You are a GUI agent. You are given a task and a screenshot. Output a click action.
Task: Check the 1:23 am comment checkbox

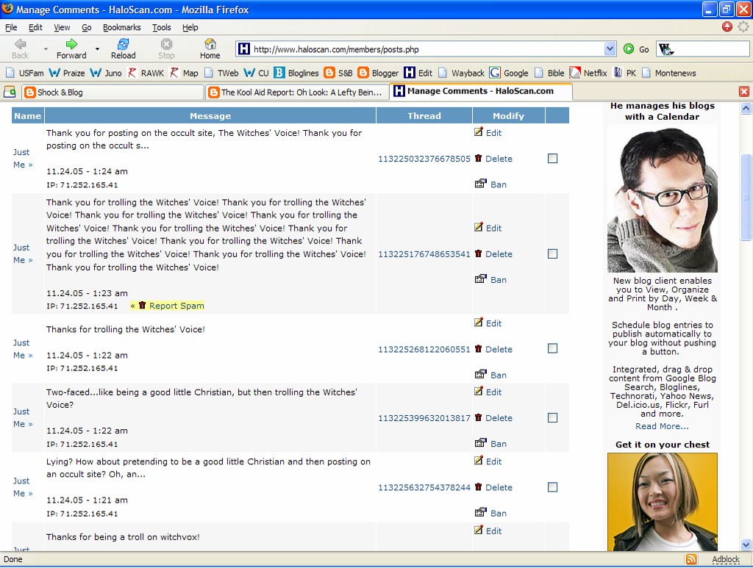(x=553, y=254)
